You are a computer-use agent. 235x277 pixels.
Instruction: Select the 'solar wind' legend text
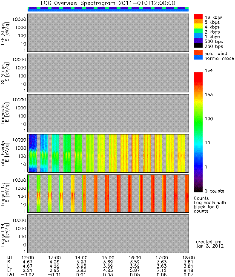pyautogui.click(x=216, y=53)
